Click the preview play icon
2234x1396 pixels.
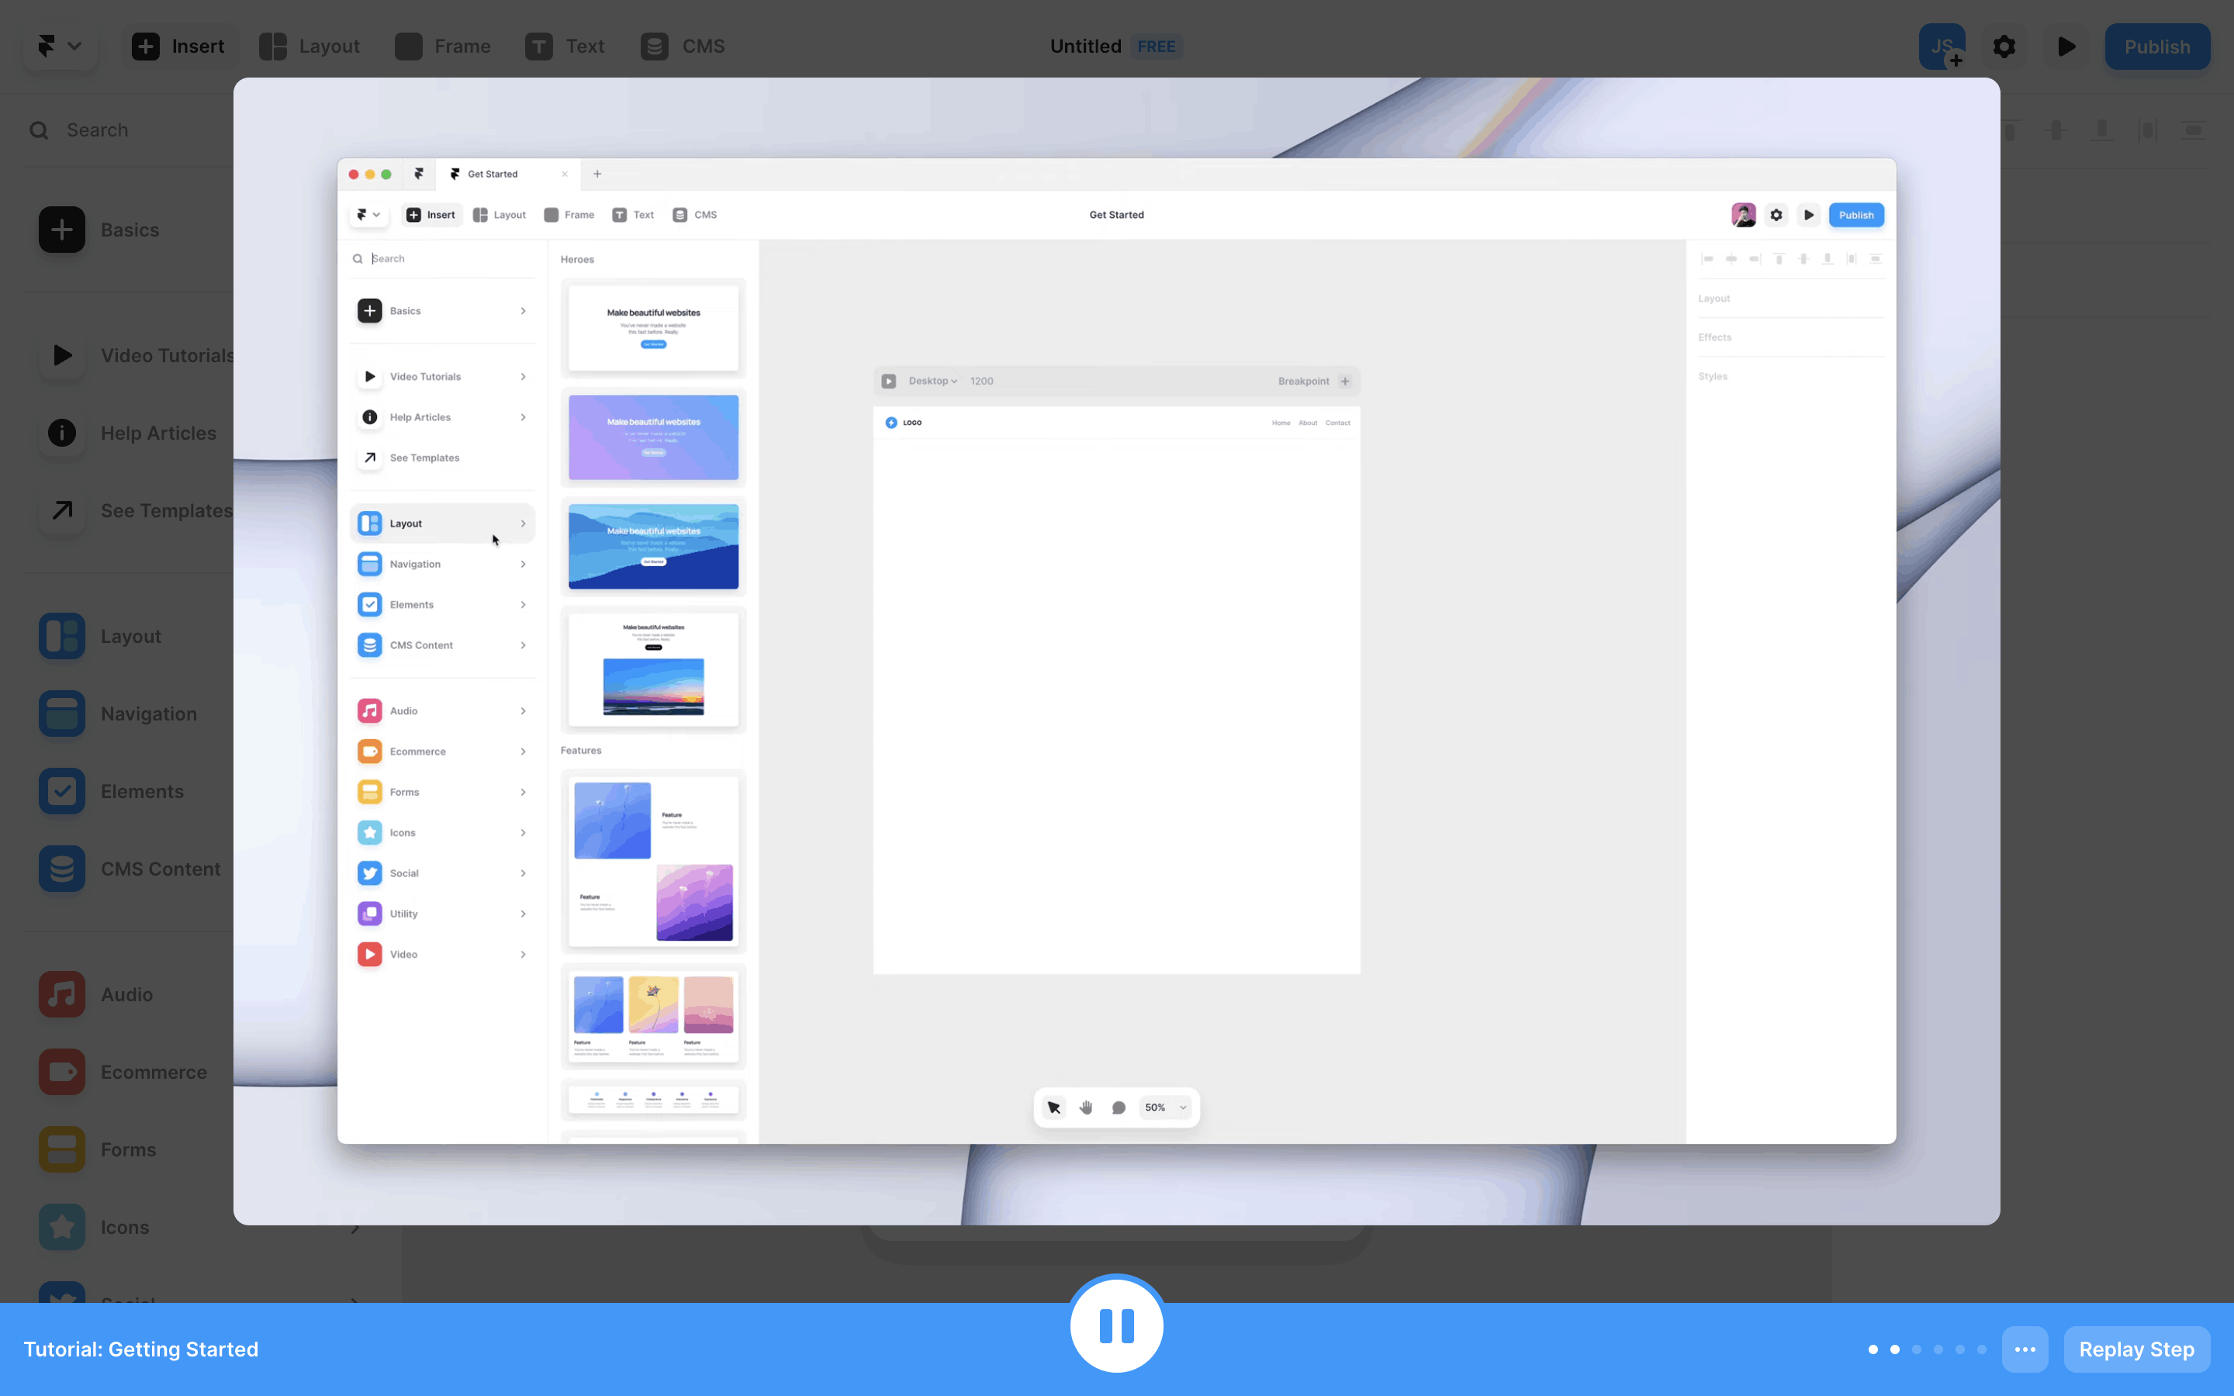click(2066, 47)
